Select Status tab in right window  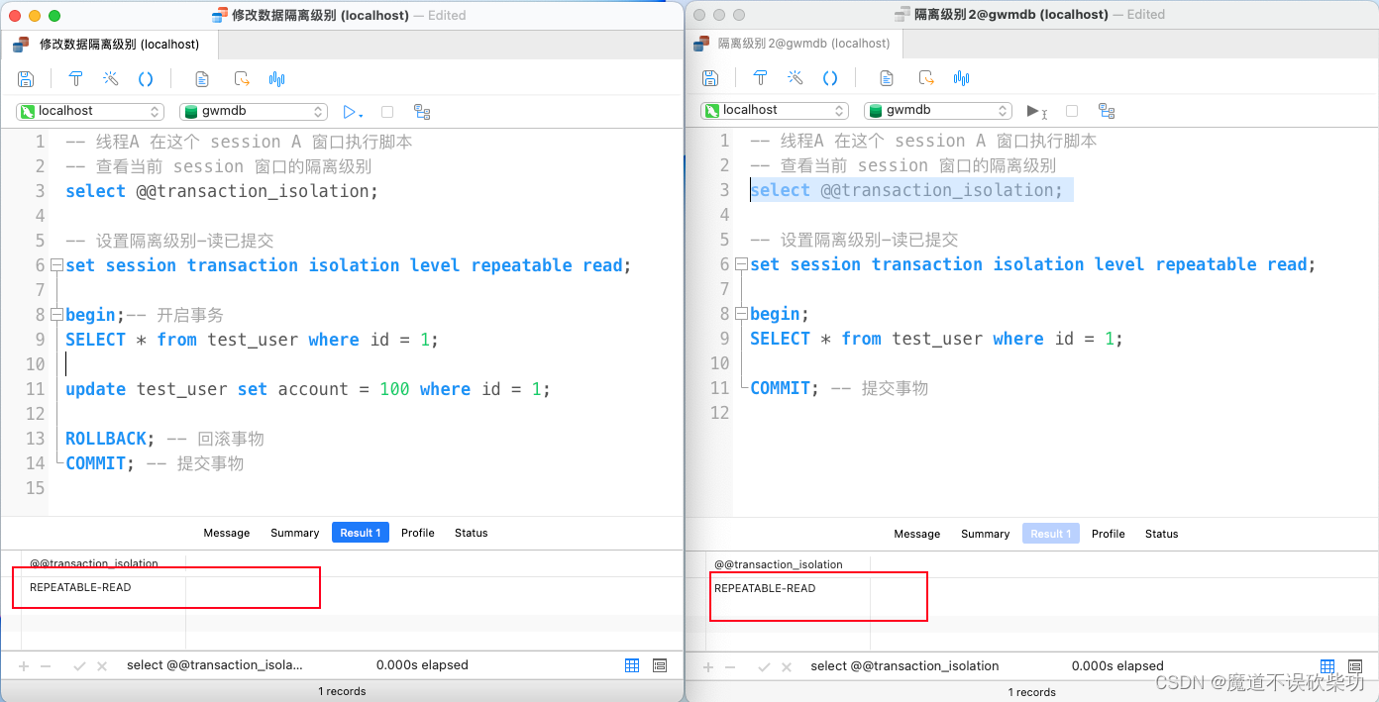pos(1162,534)
